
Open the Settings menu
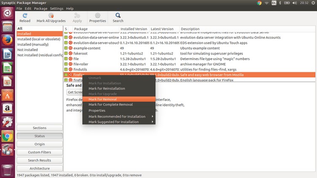[56, 8]
